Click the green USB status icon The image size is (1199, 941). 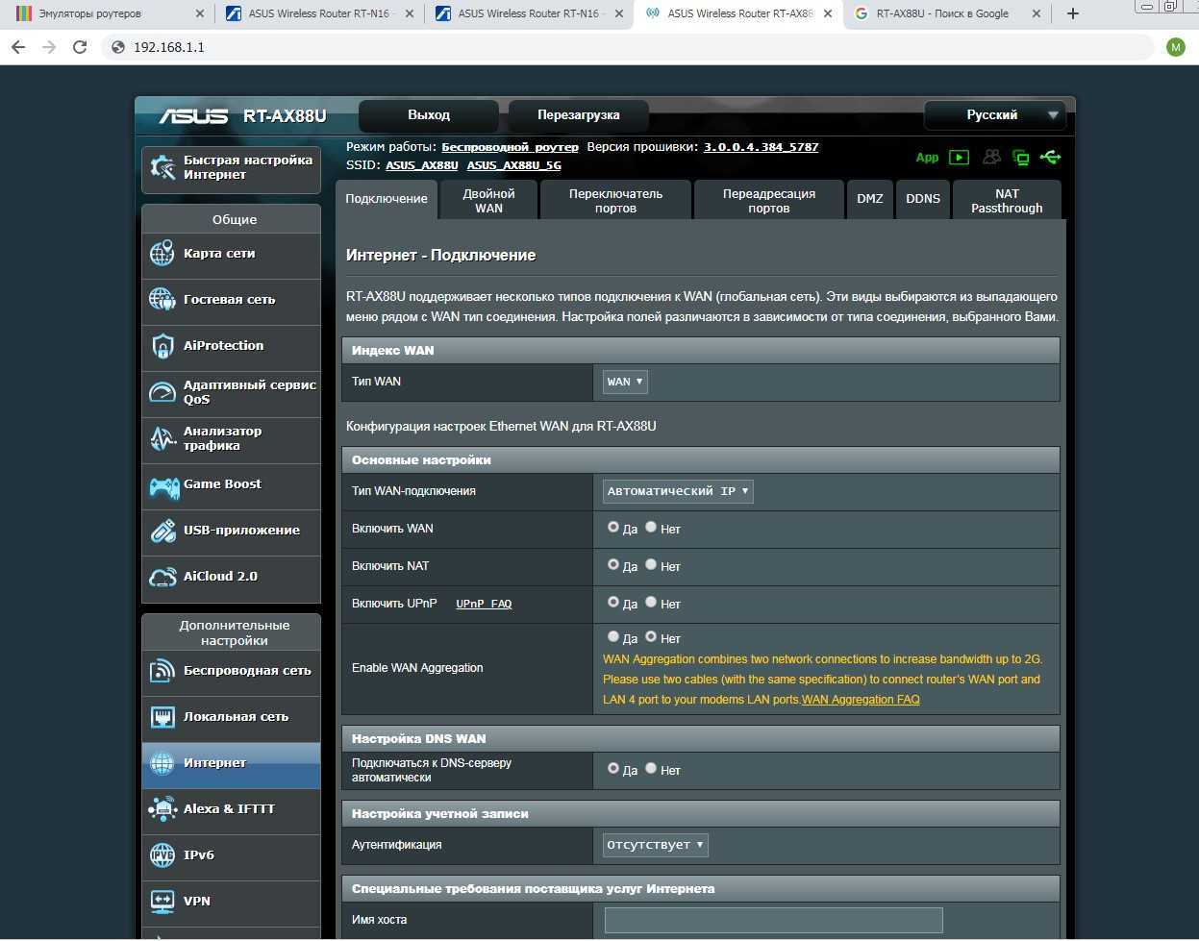click(1050, 157)
